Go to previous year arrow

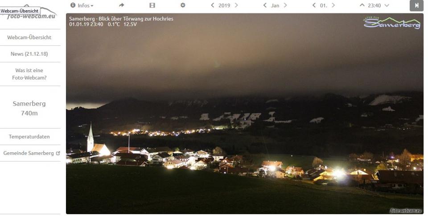click(213, 5)
